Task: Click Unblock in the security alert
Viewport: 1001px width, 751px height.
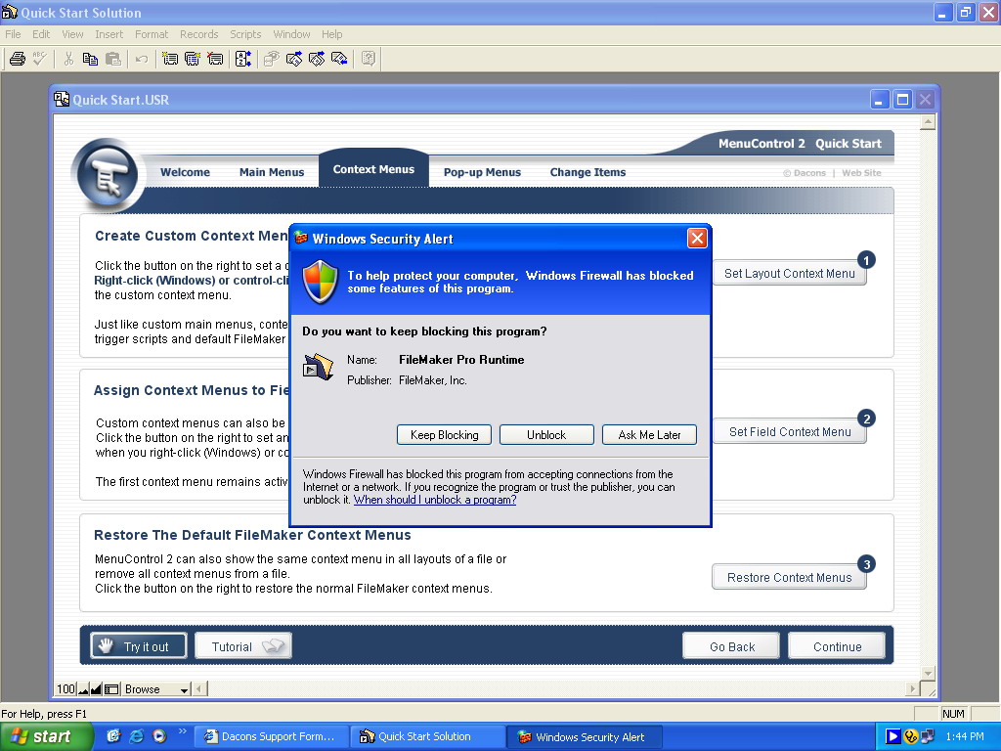Action: 546,435
